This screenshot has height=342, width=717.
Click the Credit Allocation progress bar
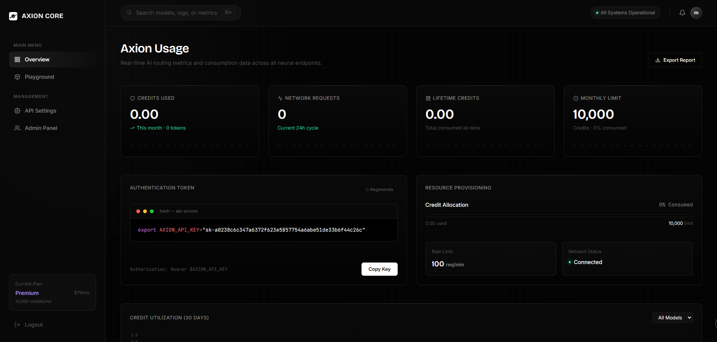[559, 215]
